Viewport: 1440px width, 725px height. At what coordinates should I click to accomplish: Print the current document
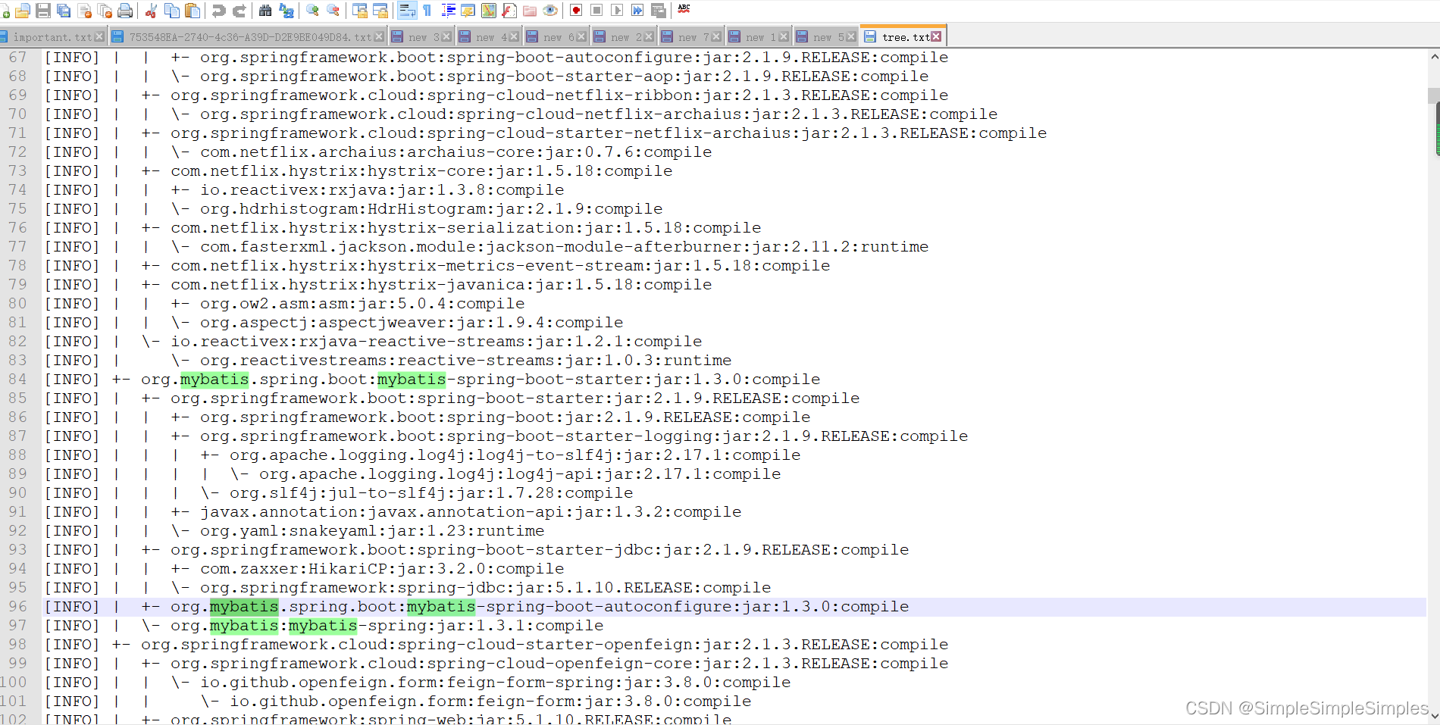(x=126, y=11)
